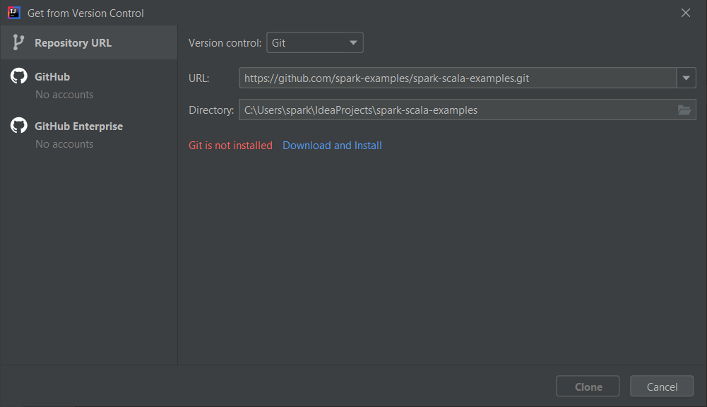The height and width of the screenshot is (407, 707).
Task: Select the Repository URL tab
Action: tap(89, 42)
